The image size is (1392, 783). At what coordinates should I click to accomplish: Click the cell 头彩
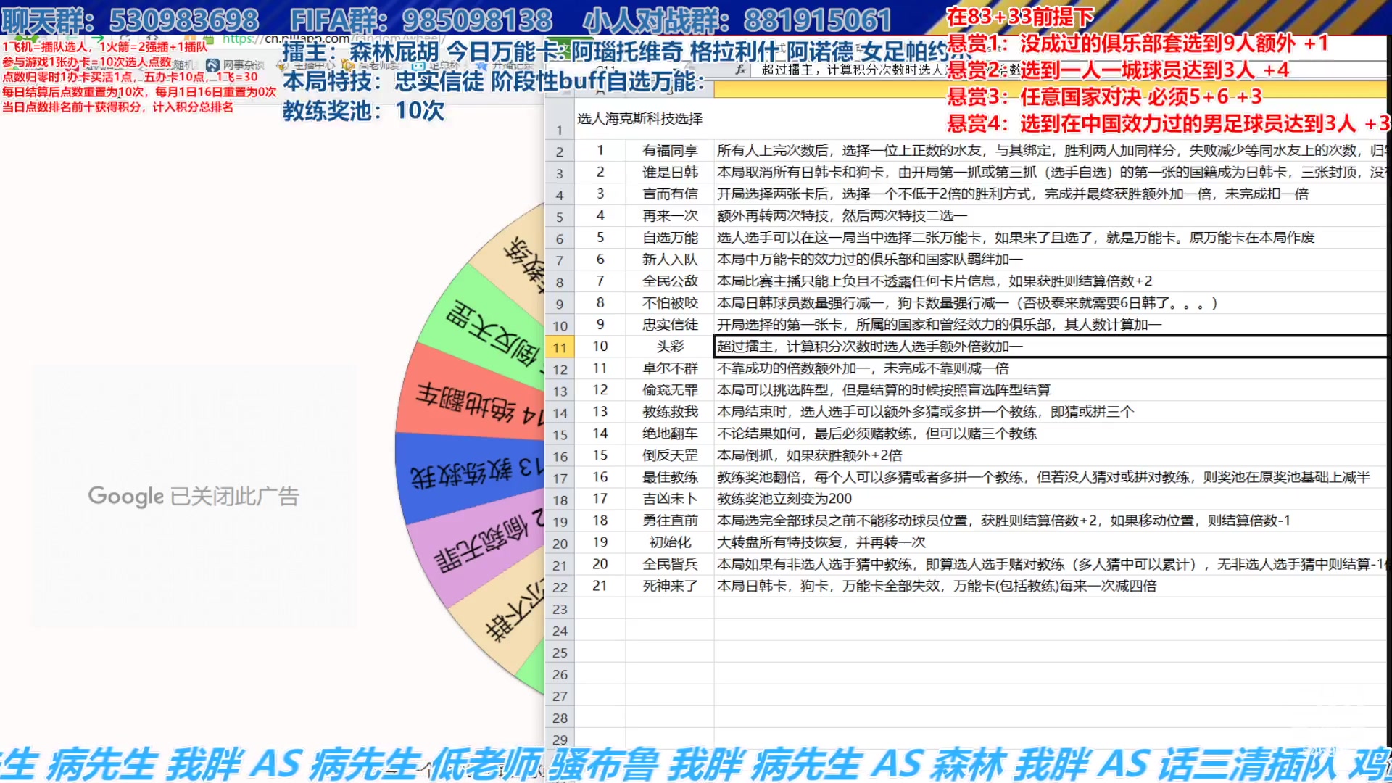click(x=670, y=347)
